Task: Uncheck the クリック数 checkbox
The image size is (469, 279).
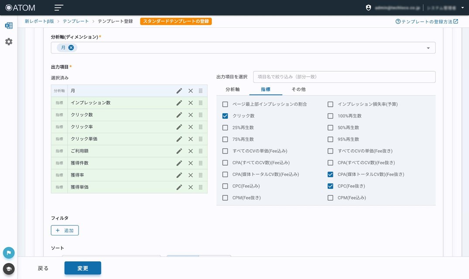Action: 225,116
